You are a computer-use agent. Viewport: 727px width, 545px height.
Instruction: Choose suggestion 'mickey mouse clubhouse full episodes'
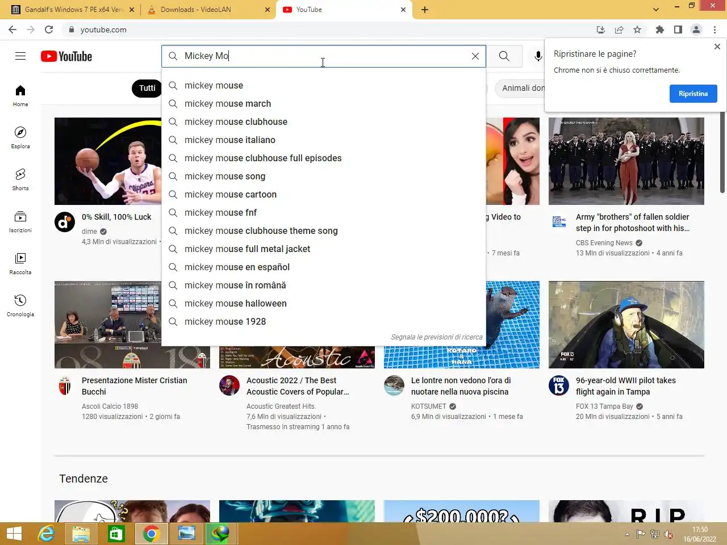[324, 158]
